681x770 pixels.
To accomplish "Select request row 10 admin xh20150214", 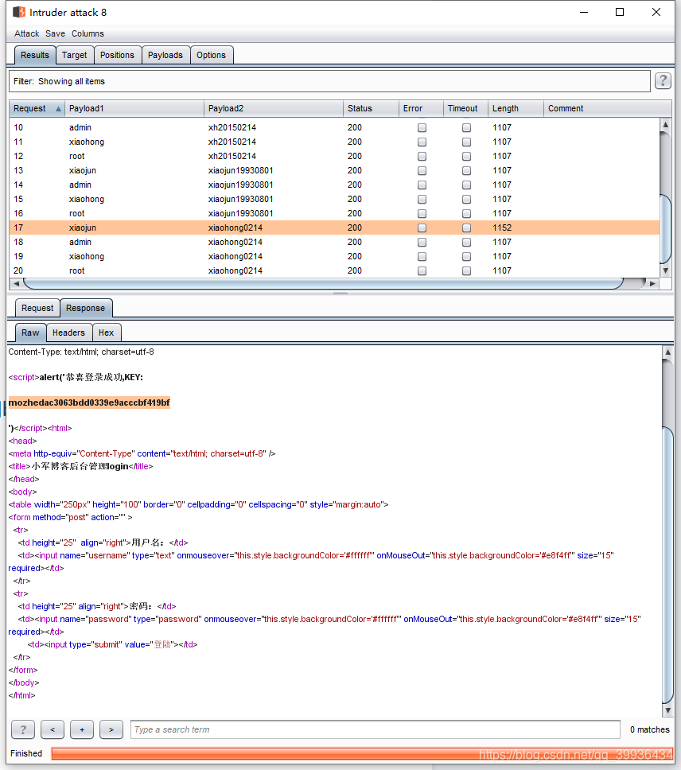I will [334, 128].
